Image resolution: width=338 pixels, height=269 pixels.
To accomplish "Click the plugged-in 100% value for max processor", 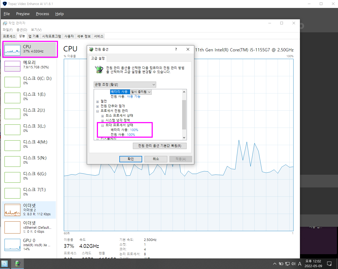I will tap(131, 135).
